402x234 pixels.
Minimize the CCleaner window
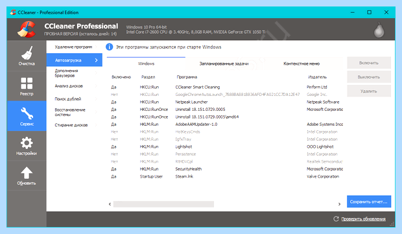[x=353, y=12]
